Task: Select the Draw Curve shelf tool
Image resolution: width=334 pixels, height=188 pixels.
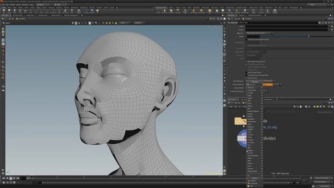Action: [x=53, y=11]
